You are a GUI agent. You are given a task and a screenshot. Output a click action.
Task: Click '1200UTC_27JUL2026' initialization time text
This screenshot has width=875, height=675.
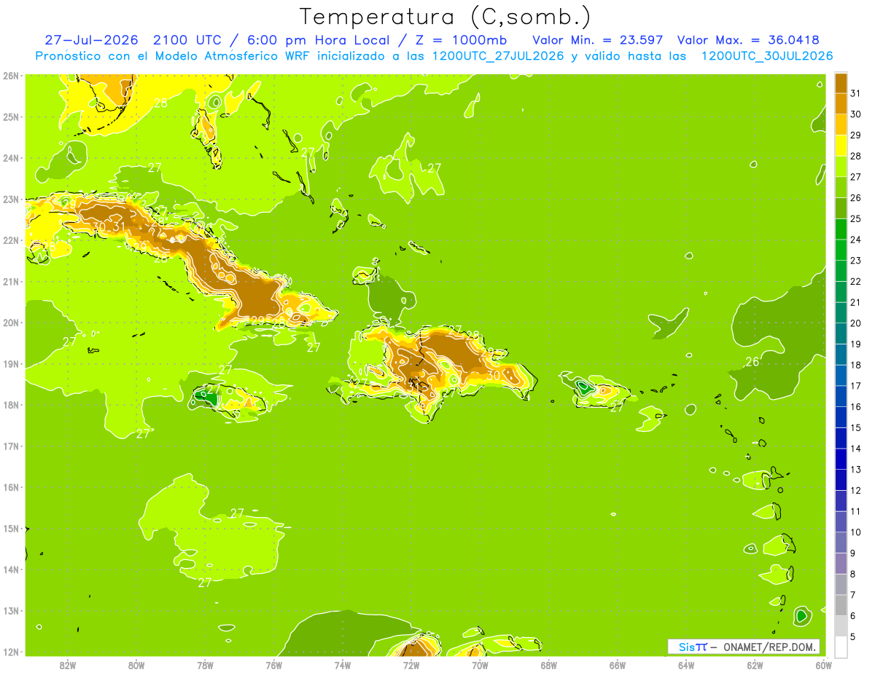coord(498,55)
